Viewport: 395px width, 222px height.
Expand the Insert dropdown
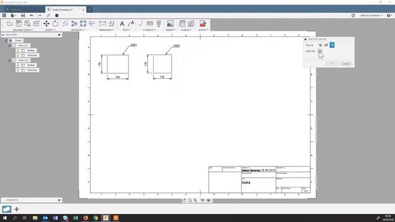click(170, 30)
